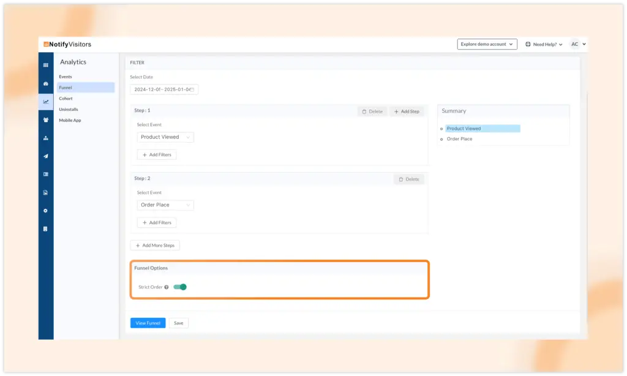The width and height of the screenshot is (627, 376).
Task: Delete Step 2 of the funnel
Action: (x=408, y=179)
